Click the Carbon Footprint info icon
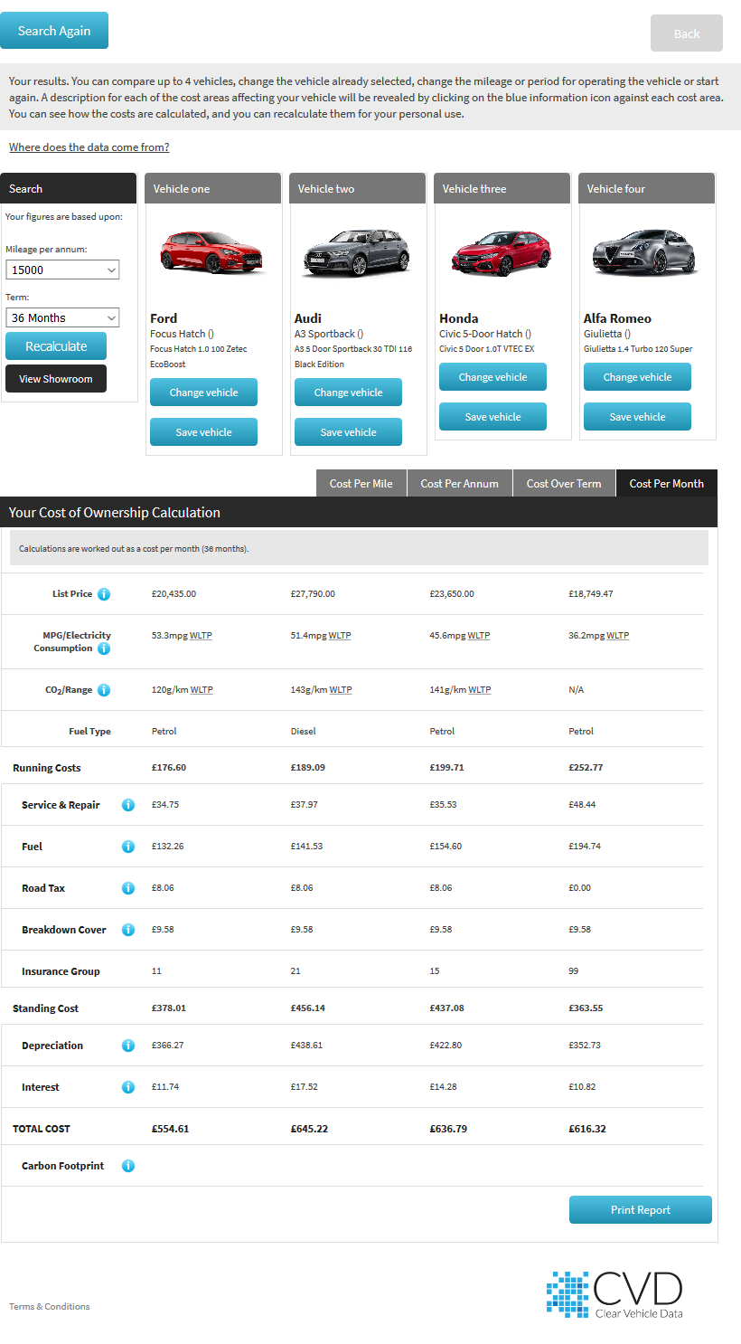Image resolution: width=741 pixels, height=1344 pixels. (x=128, y=1166)
